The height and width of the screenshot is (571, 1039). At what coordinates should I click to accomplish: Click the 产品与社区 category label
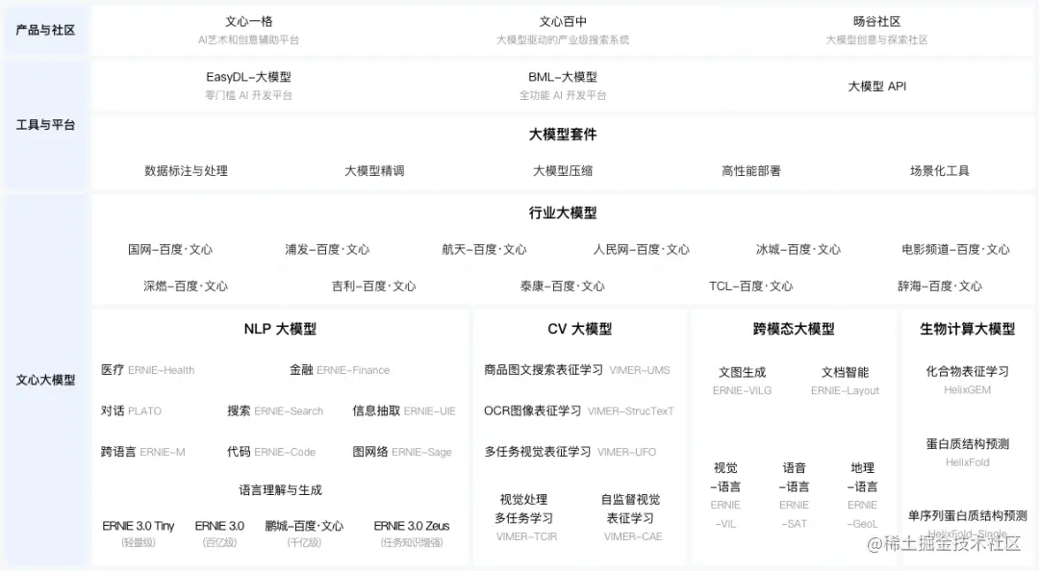(45, 30)
